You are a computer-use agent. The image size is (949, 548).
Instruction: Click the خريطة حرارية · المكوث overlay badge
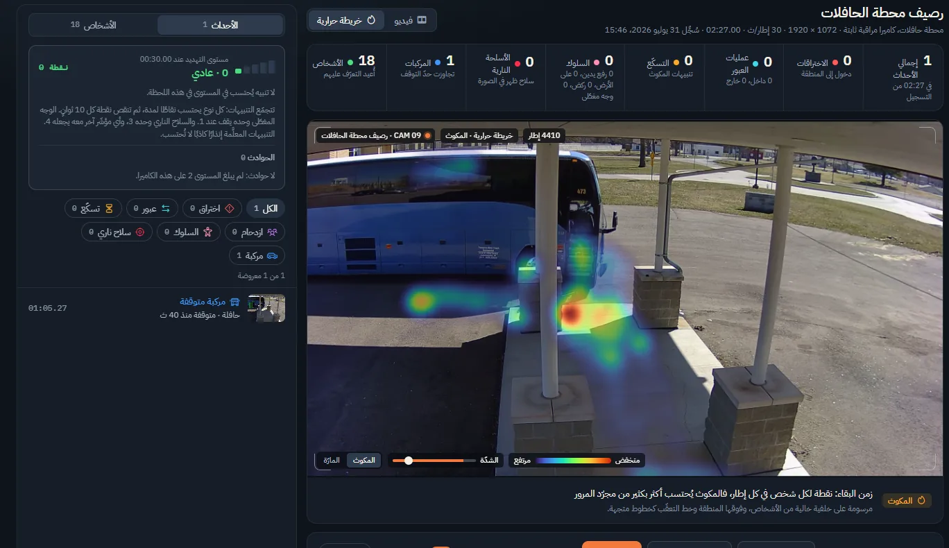[x=479, y=135]
